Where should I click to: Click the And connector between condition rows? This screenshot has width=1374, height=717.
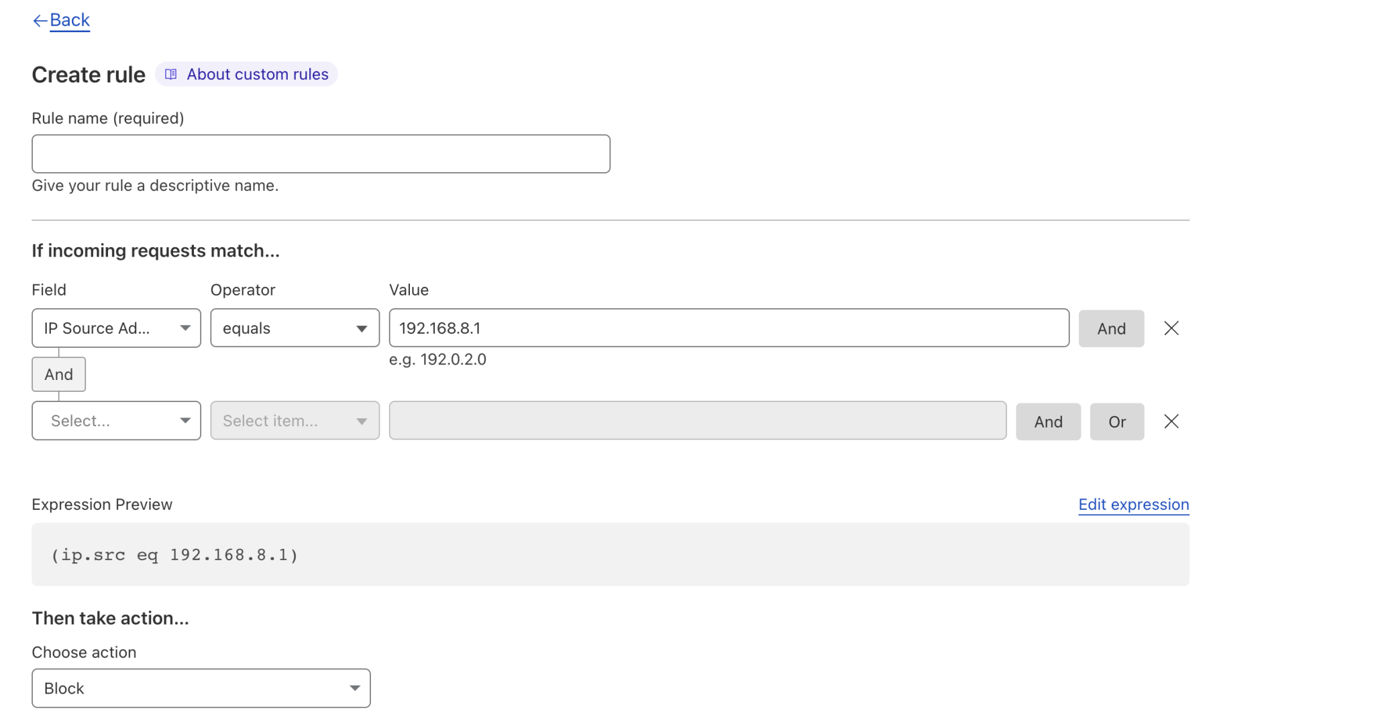click(x=58, y=374)
